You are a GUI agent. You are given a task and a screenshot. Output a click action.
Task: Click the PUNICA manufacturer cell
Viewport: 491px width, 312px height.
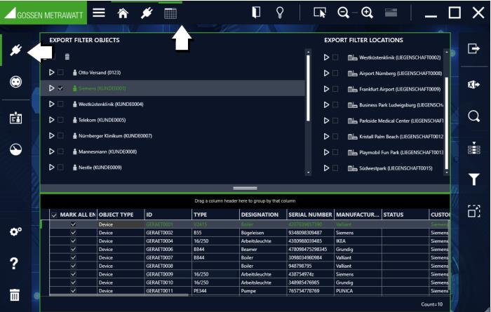(x=358, y=291)
